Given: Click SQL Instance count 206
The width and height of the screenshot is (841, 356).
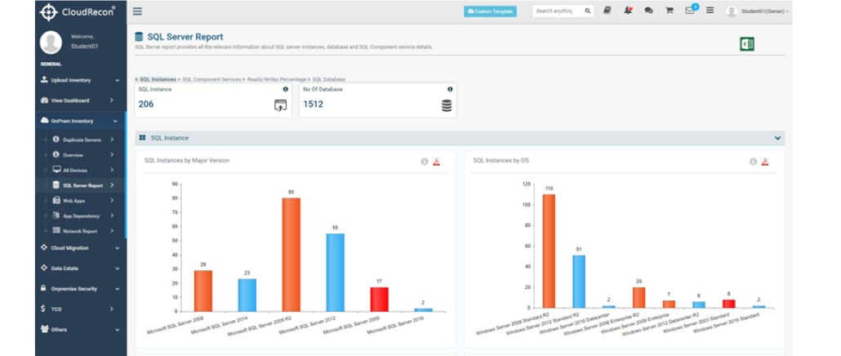Looking at the screenshot, I should pyautogui.click(x=146, y=104).
